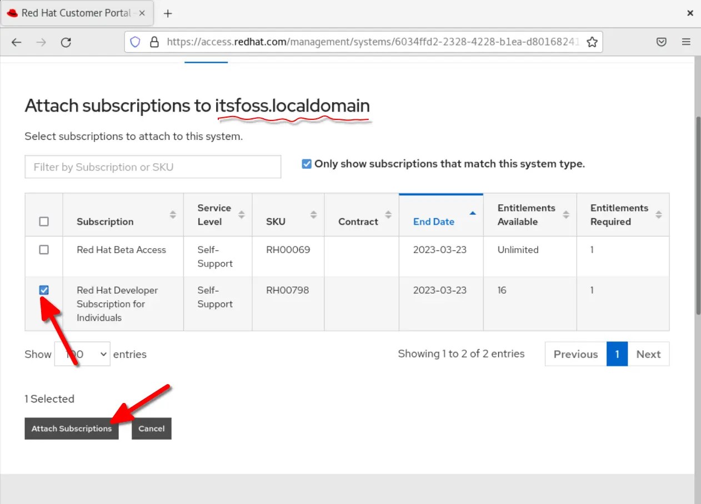Sort by Entitlements Available column
This screenshot has width=701, height=504.
click(530, 215)
